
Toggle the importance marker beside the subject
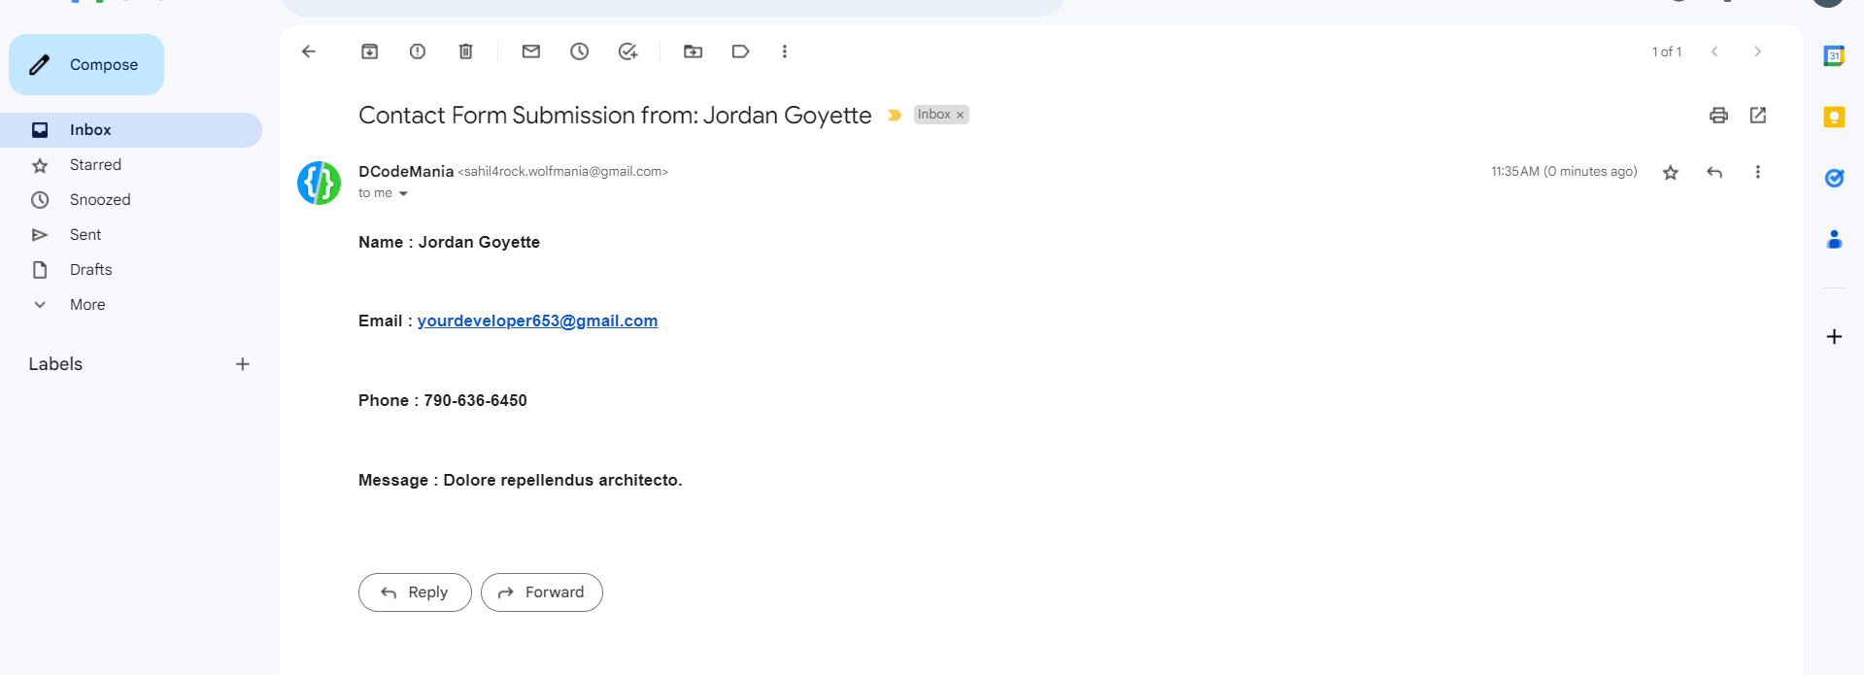point(895,116)
